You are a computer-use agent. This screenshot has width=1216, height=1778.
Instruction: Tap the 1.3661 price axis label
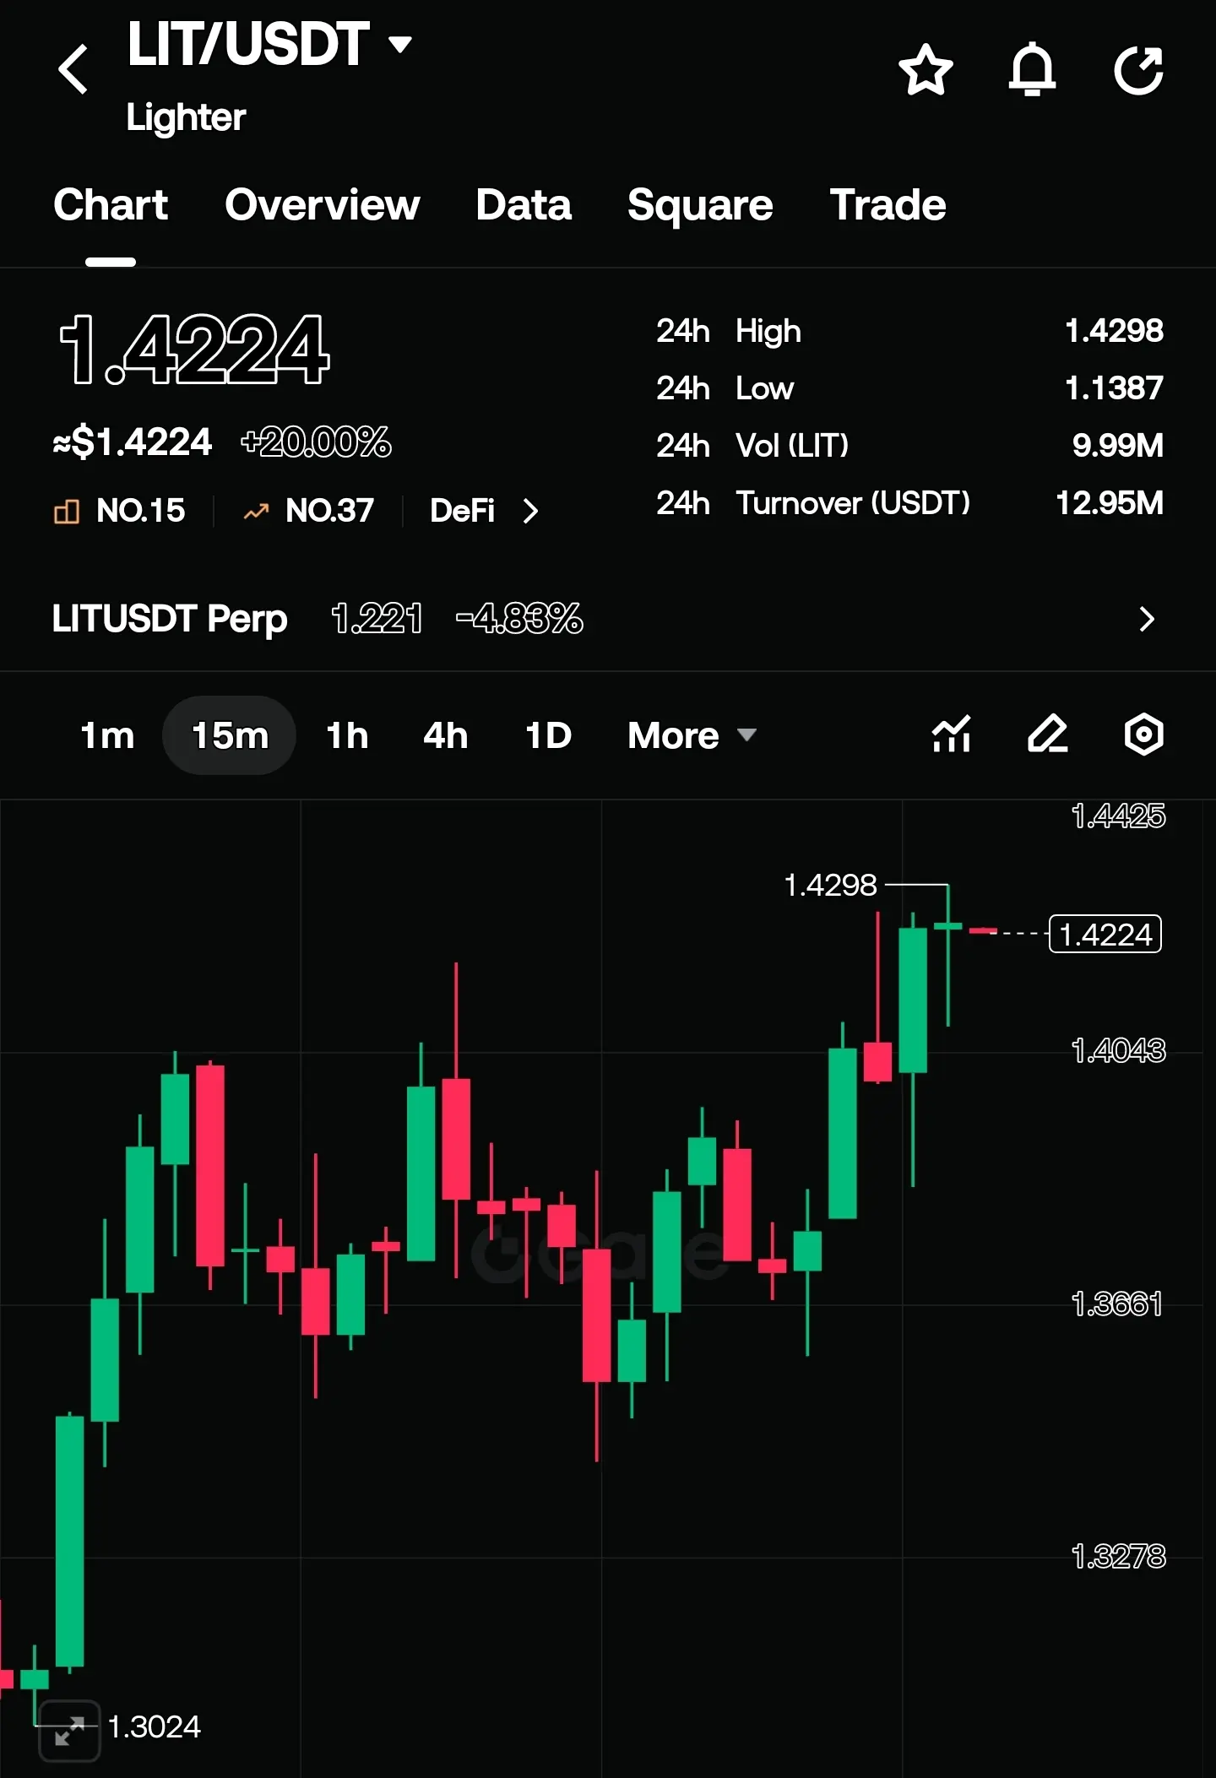1116,1304
